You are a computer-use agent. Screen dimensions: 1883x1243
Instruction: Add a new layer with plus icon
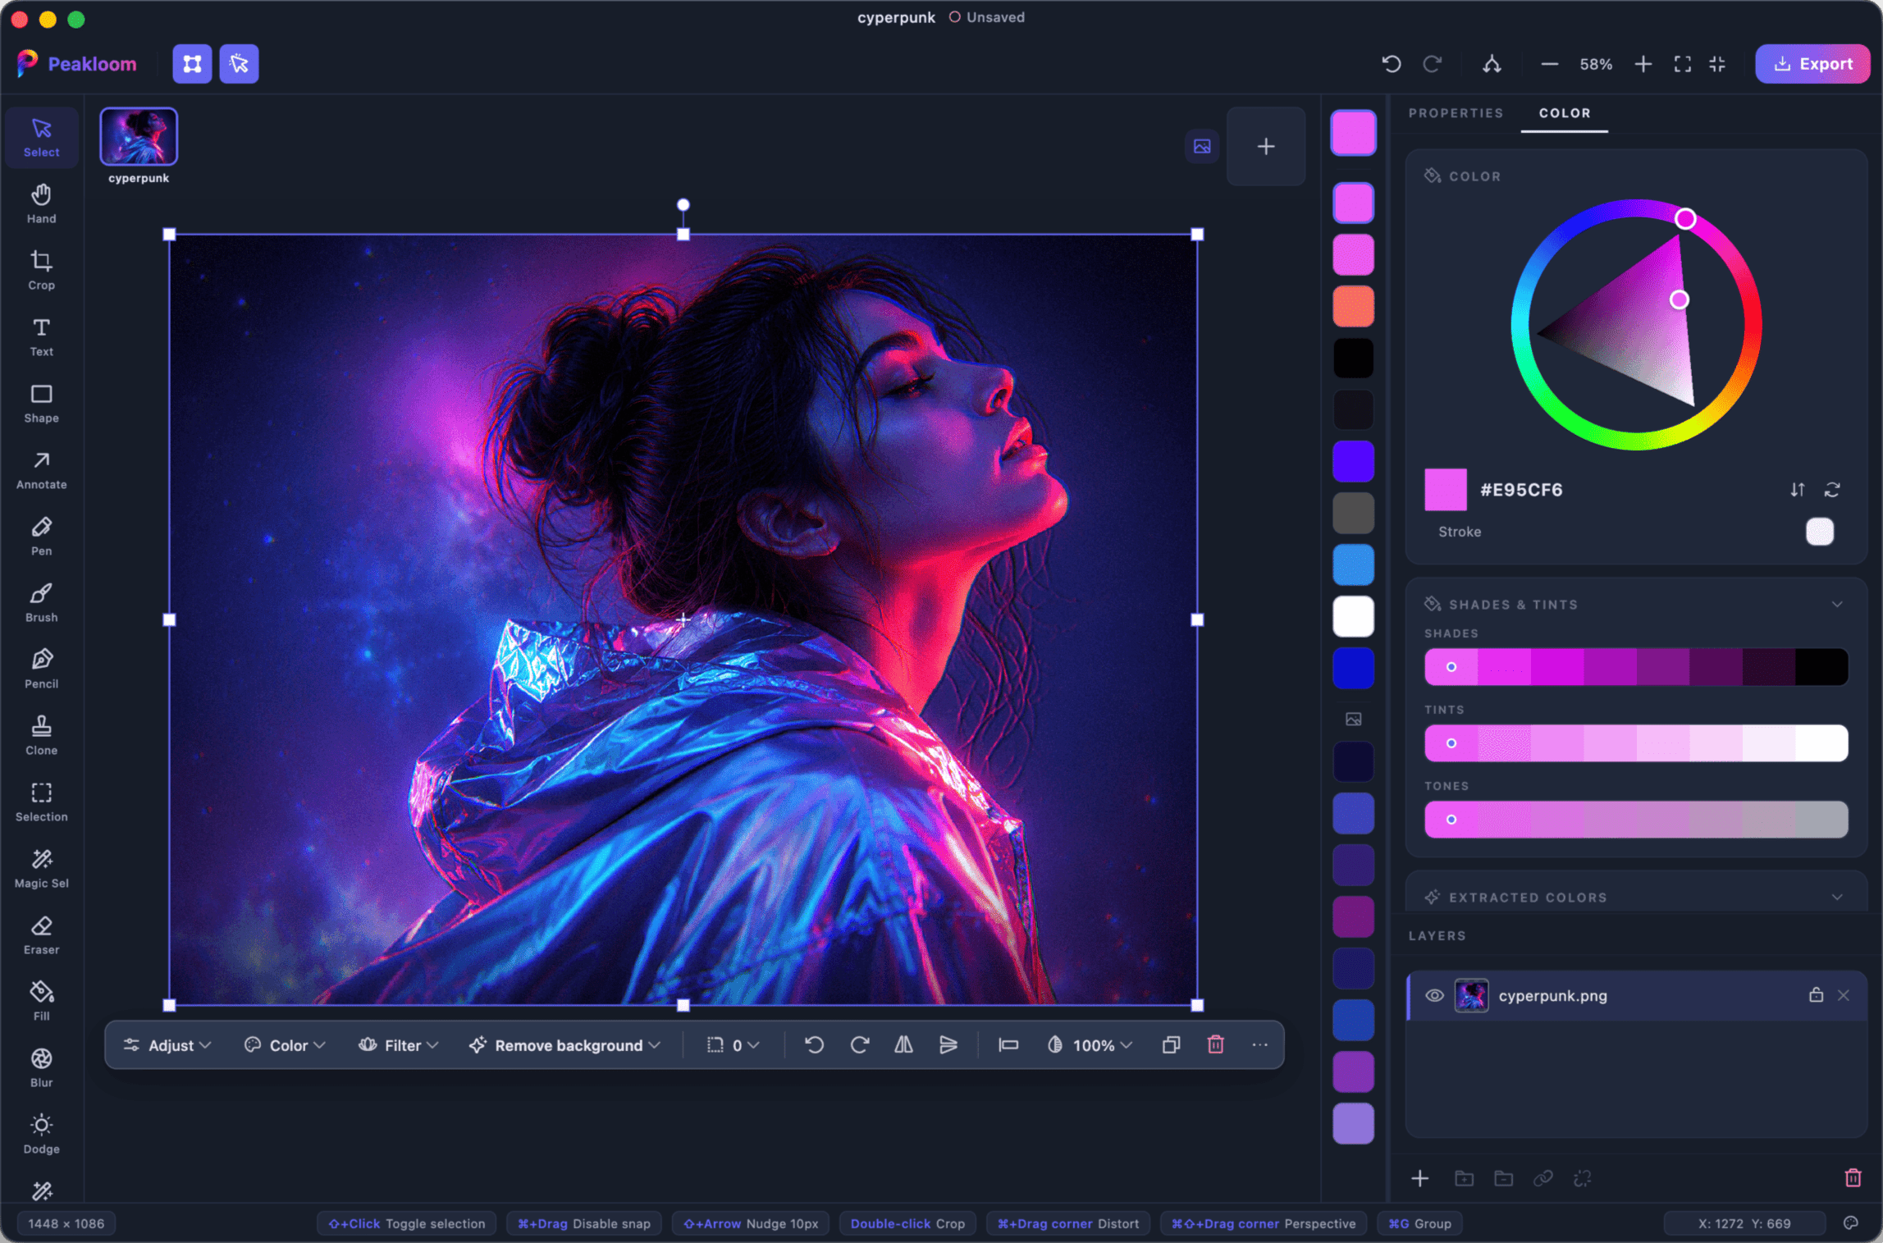point(1420,1178)
